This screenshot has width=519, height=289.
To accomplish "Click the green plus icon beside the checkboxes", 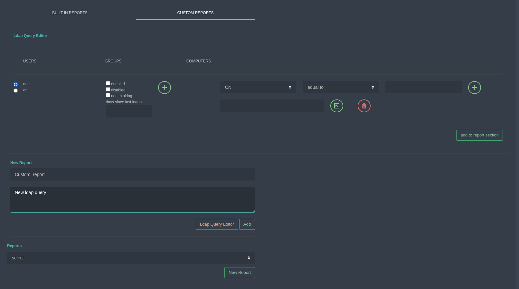I will coord(165,88).
